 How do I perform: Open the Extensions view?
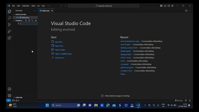[x=9, y=38]
